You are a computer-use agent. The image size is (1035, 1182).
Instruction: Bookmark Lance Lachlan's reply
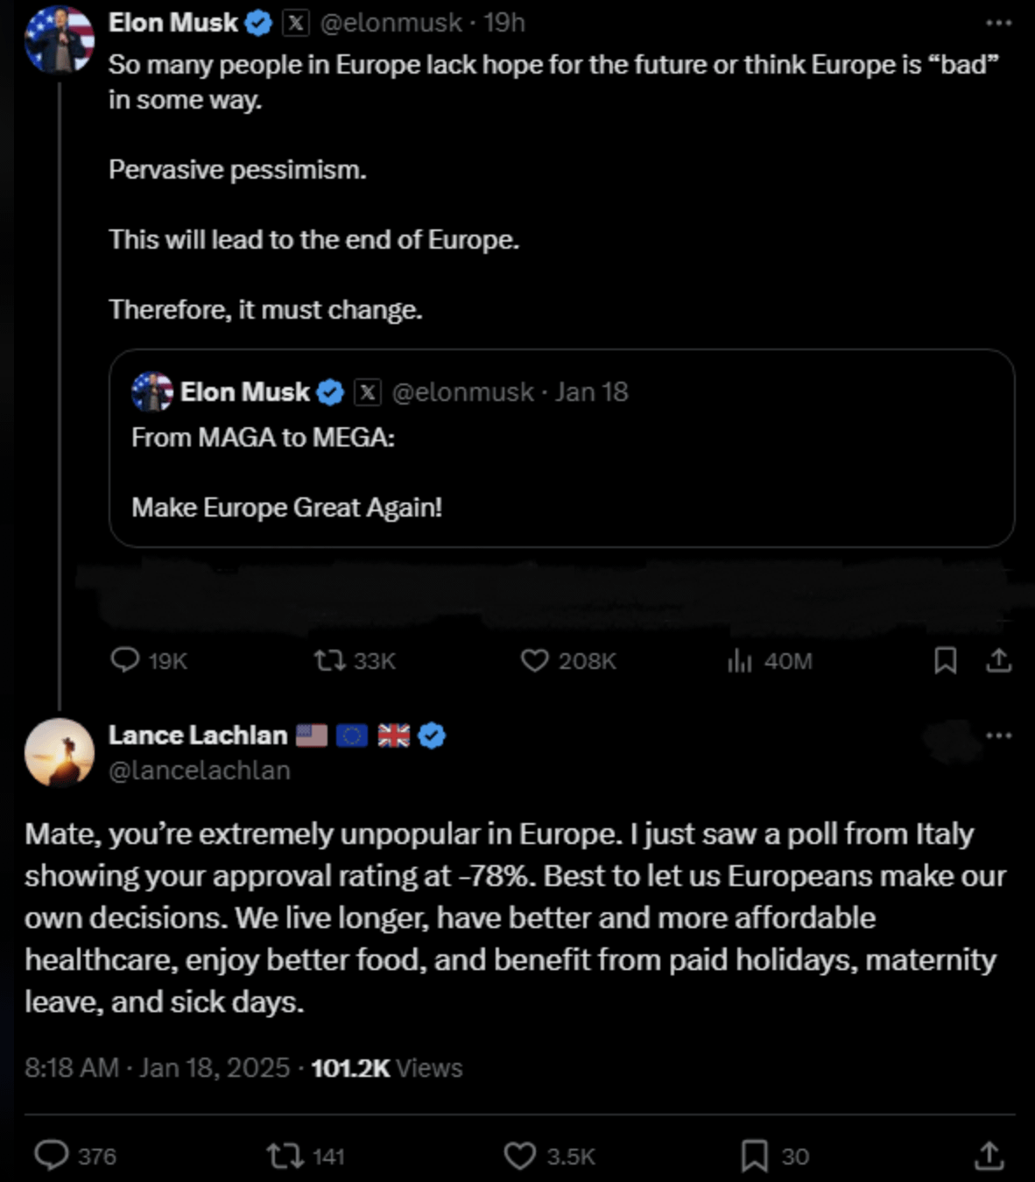coord(754,1156)
